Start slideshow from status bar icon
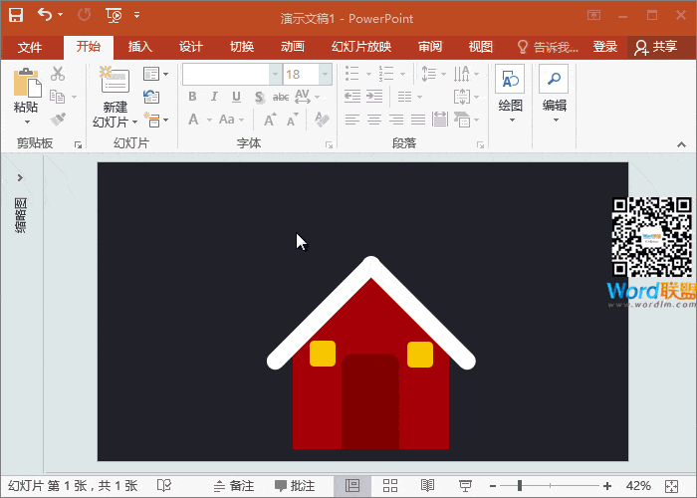697x498 pixels. coord(464,485)
